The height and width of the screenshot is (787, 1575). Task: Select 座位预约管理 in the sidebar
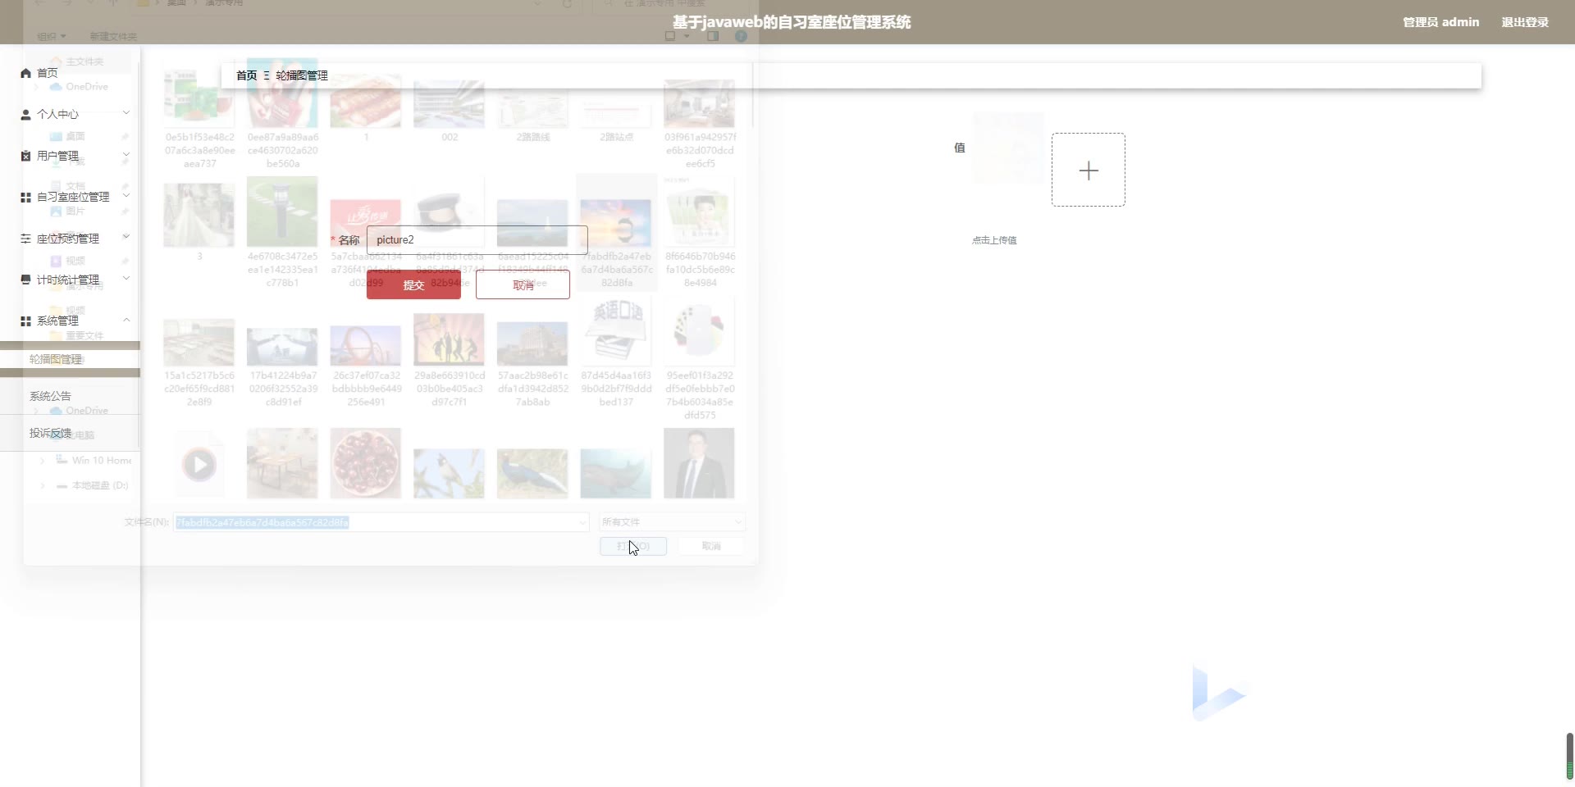[x=67, y=239]
